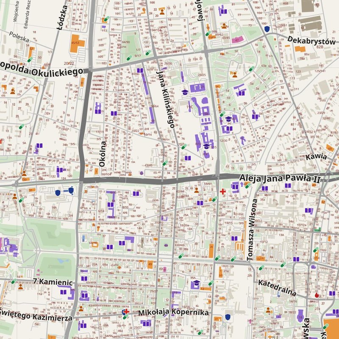Select the school book icon between 6/10 and 84/90
The width and height of the screenshot is (339, 339).
(x=111, y=205)
